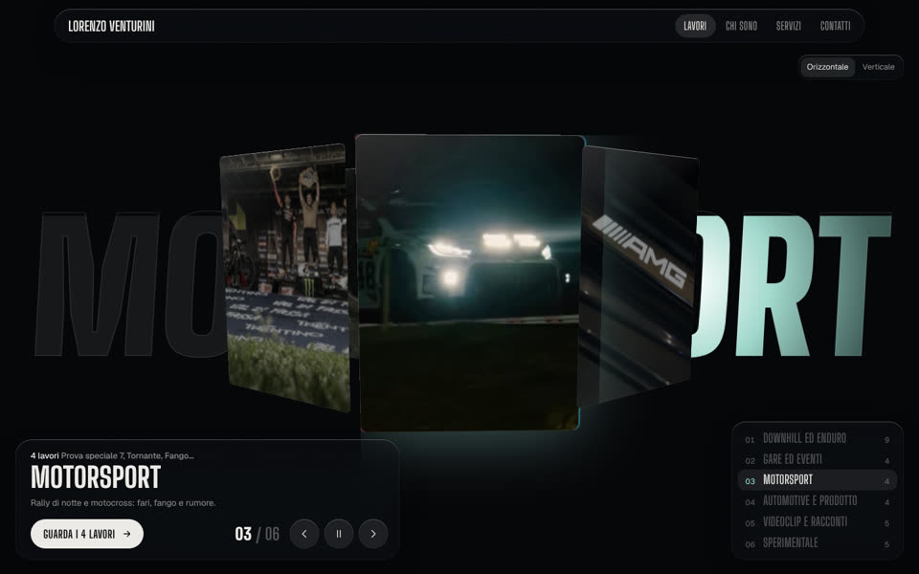Switch layout to Verticale
The width and height of the screenshot is (919, 574).
(878, 67)
